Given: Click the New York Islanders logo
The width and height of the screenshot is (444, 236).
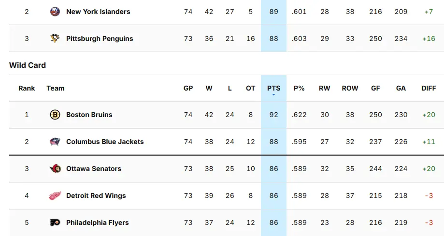Looking at the screenshot, I should click(x=55, y=12).
